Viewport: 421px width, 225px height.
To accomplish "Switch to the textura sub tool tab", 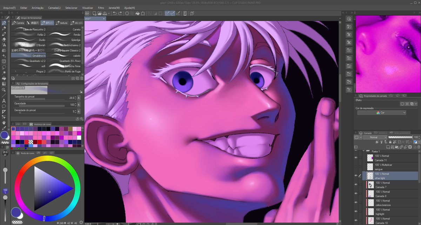I will tap(62, 23).
